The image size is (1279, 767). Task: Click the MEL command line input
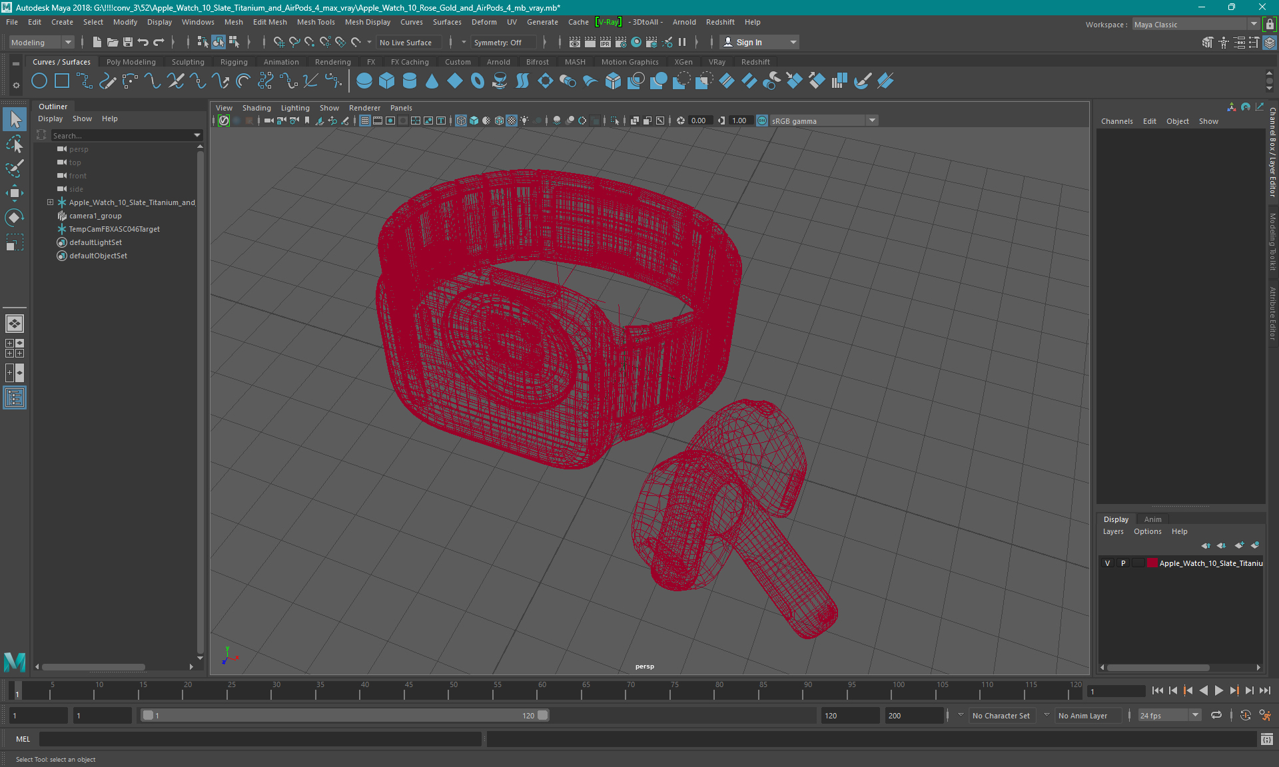(260, 739)
